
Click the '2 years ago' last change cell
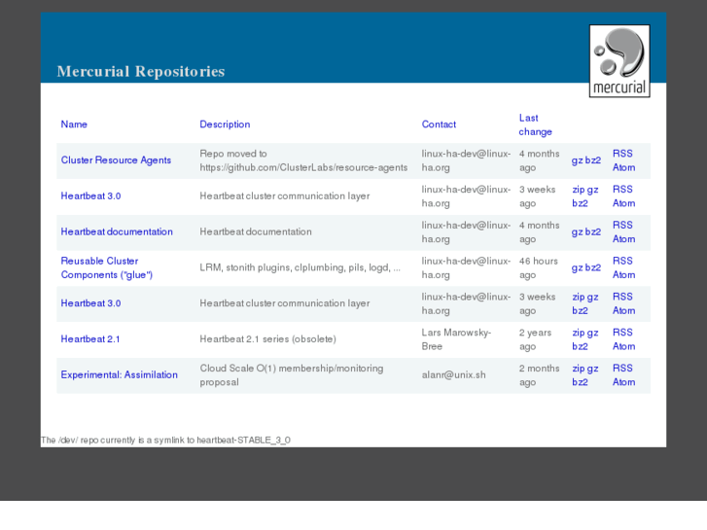(535, 339)
